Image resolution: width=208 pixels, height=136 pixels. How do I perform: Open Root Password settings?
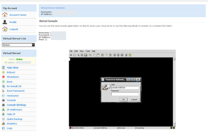[x=16, y=91]
